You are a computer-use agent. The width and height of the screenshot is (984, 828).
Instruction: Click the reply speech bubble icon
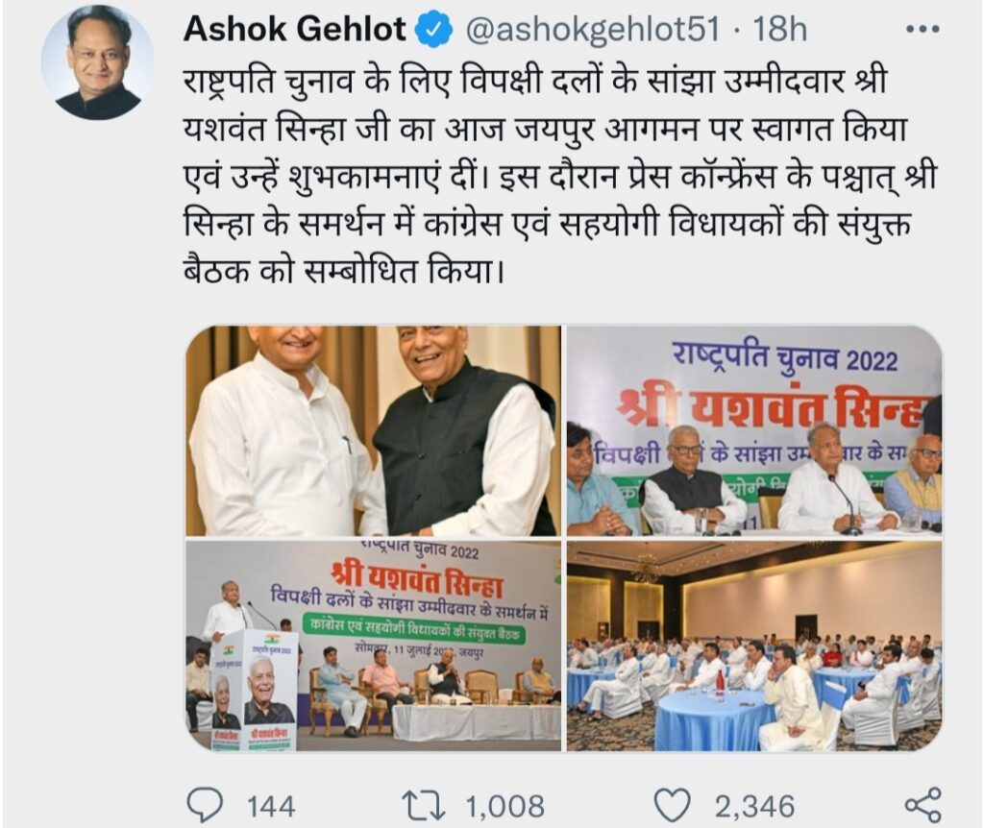click(206, 805)
